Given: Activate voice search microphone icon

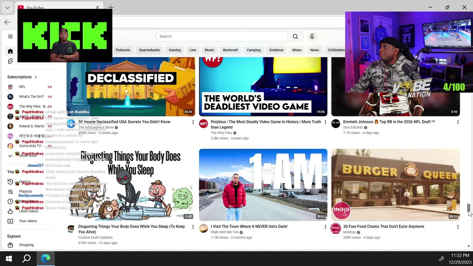Looking at the screenshot, I should [x=312, y=36].
